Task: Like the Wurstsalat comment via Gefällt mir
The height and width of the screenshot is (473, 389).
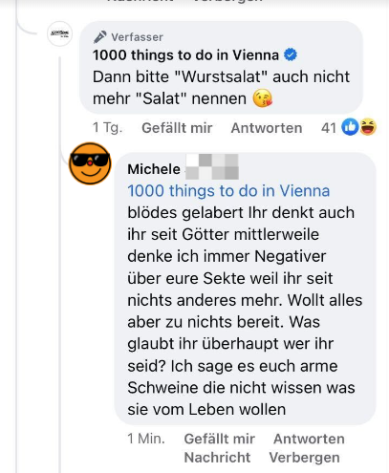Action: pos(177,128)
